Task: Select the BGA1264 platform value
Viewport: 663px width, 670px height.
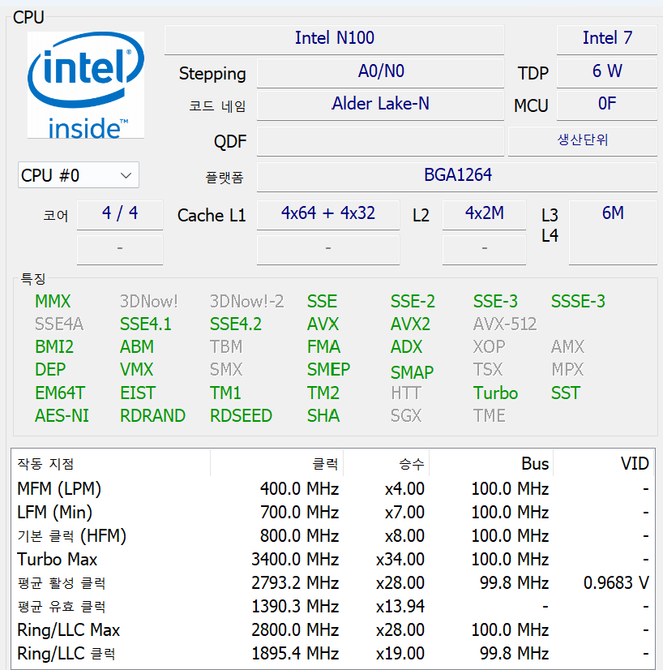Action: pos(457,176)
